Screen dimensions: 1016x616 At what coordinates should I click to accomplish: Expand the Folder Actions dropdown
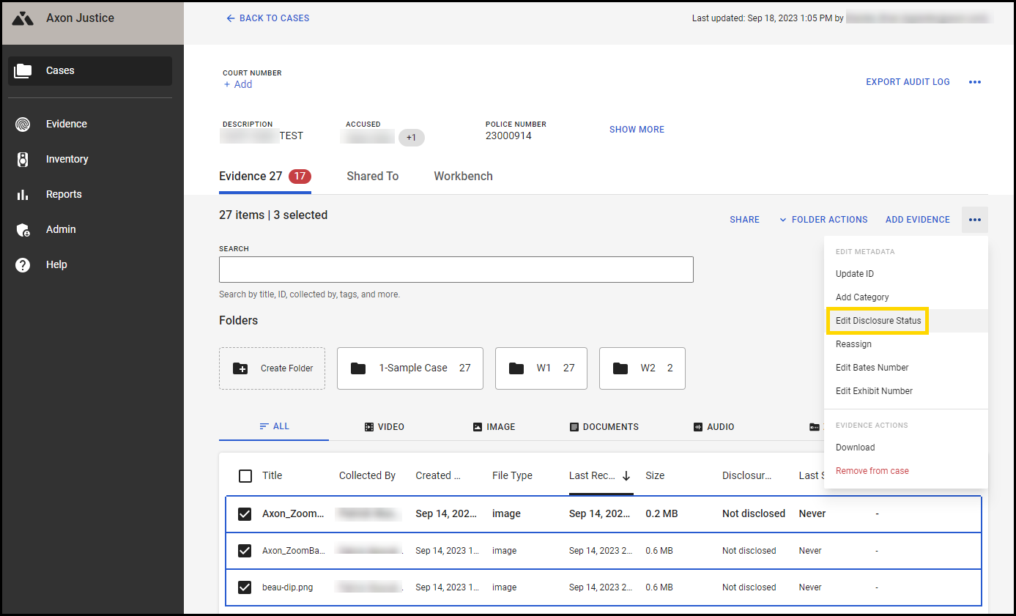click(823, 220)
